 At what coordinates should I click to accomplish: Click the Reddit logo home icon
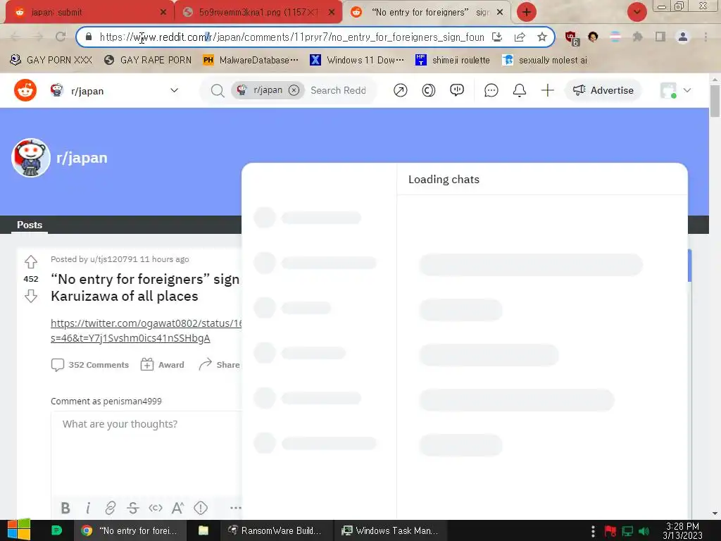[25, 90]
